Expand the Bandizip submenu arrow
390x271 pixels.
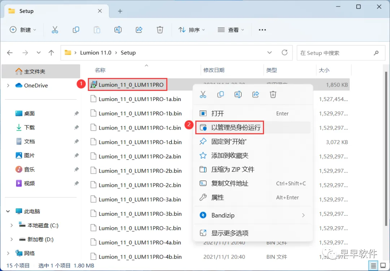pos(303,215)
